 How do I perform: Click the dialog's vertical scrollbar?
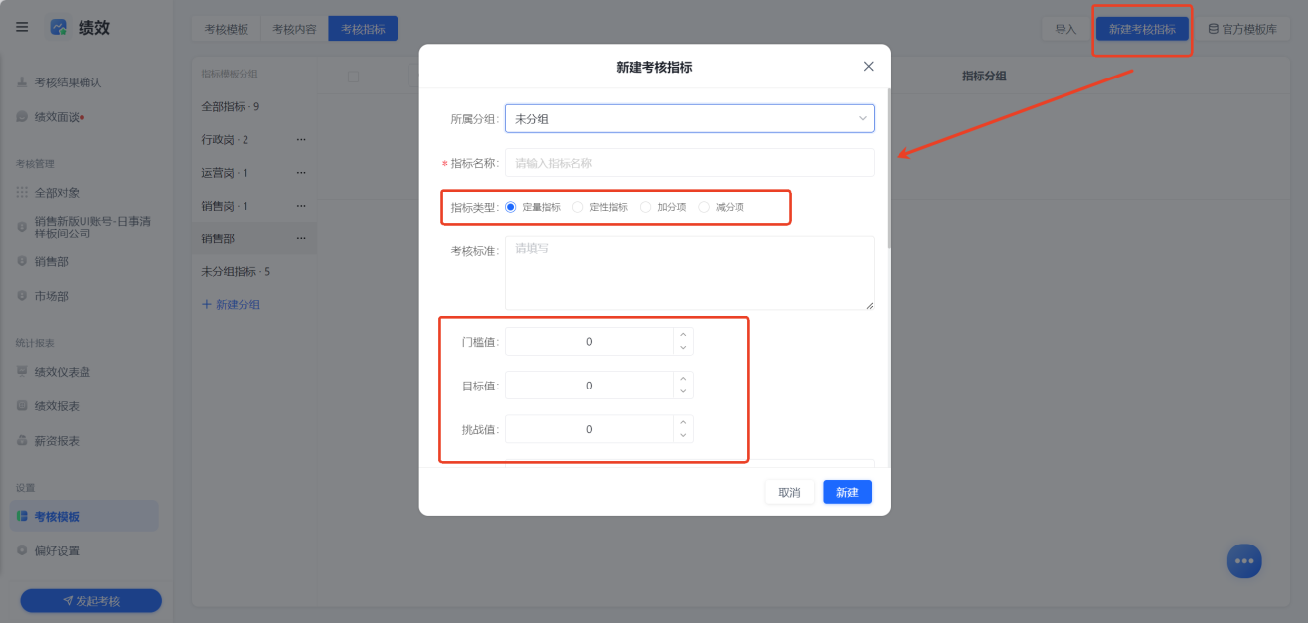pos(888,169)
